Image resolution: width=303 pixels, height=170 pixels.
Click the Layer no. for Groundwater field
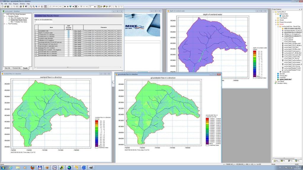(x=43, y=22)
